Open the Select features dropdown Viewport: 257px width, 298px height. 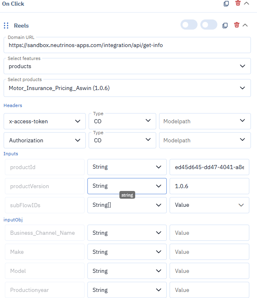[x=127, y=66]
